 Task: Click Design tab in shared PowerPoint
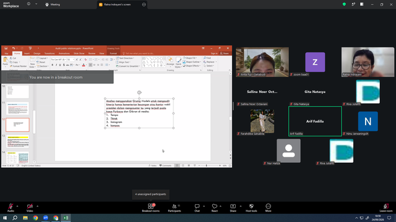click(37, 54)
